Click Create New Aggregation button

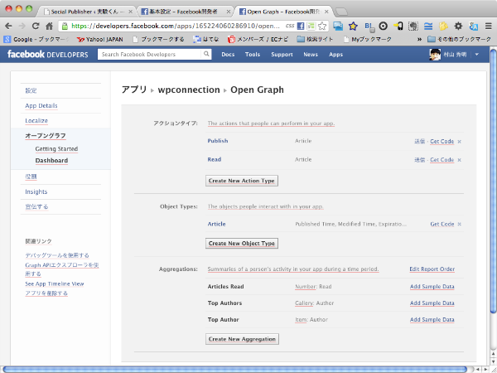point(242,339)
